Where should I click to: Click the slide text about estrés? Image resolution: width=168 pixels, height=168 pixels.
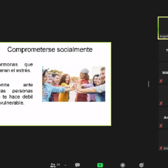point(16,68)
